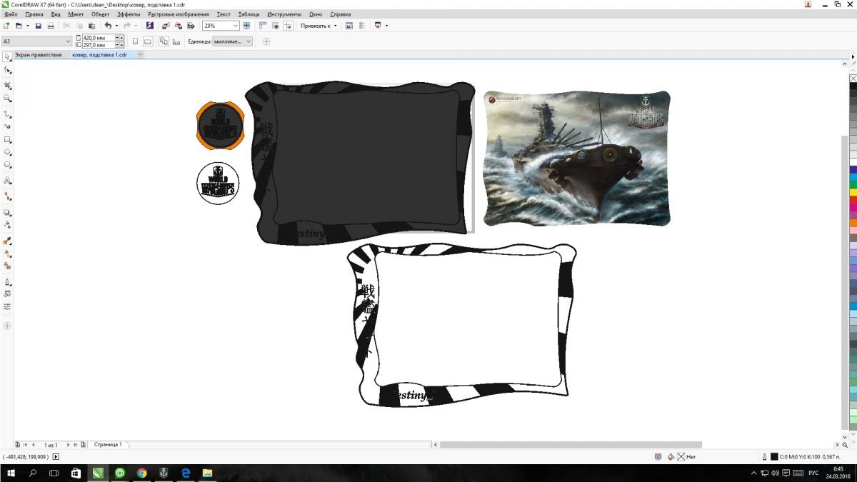The height and width of the screenshot is (482, 857).
Task: Click the Publish to PDF icon
Action: [x=191, y=26]
